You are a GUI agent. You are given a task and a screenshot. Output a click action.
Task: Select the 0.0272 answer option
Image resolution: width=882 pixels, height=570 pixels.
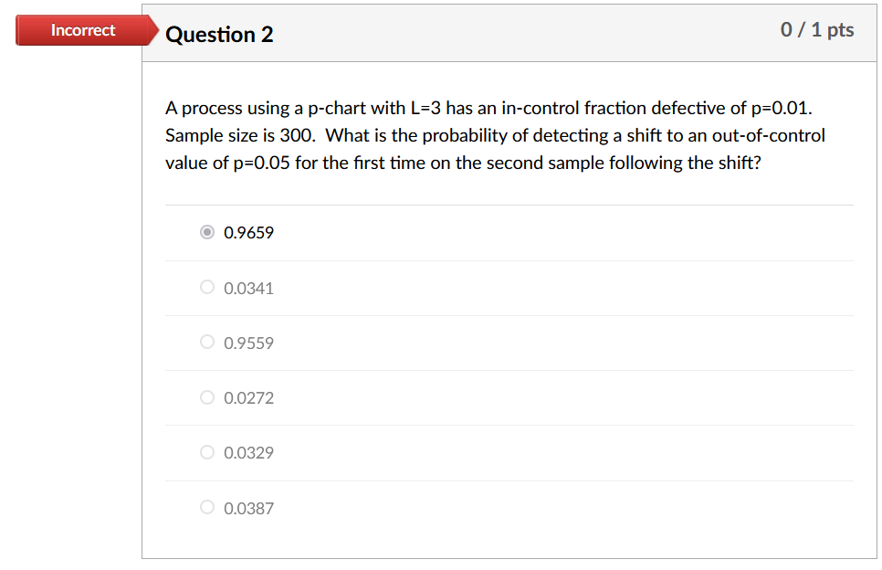[207, 397]
